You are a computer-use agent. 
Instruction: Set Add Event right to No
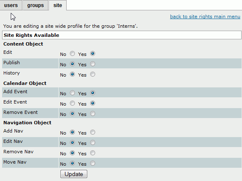72,93
